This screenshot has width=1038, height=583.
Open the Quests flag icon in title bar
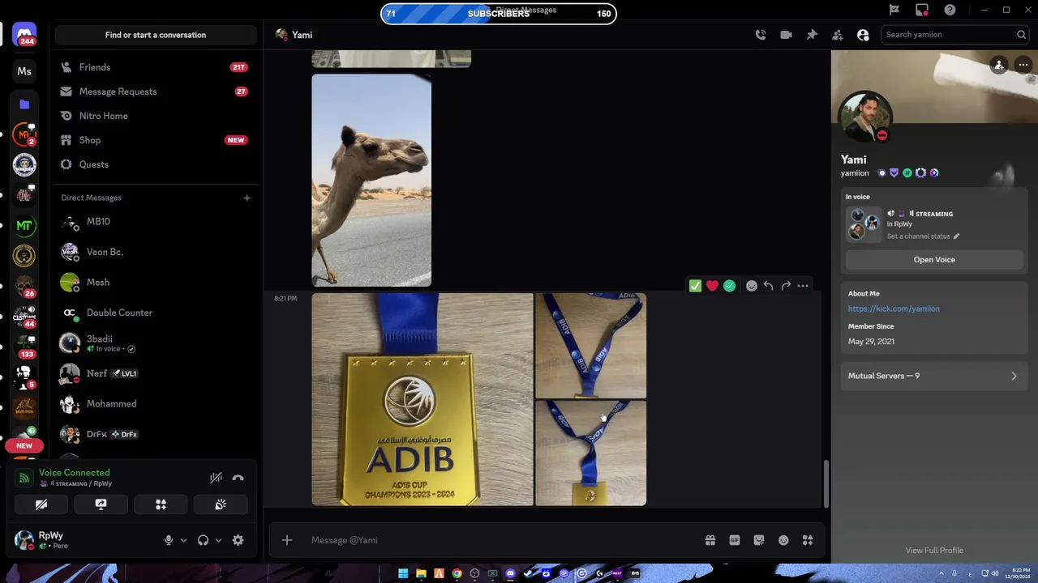tap(894, 10)
